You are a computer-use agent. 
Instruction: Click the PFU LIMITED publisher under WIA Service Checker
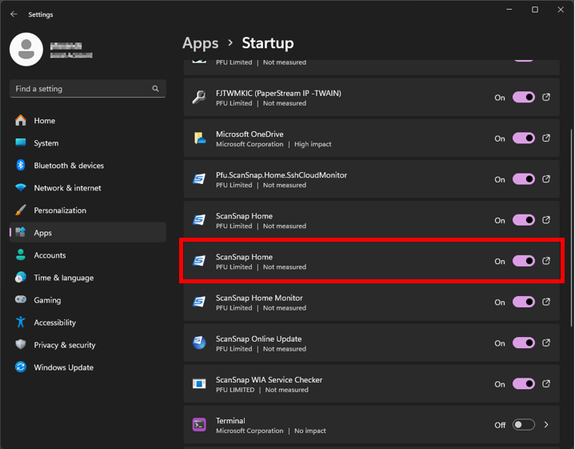[234, 390]
